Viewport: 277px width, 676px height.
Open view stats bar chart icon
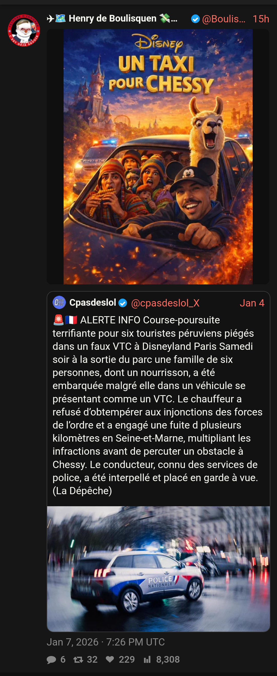click(147, 660)
